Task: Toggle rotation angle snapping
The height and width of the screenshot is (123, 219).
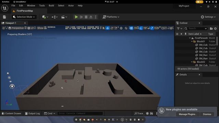Action: 141,28
